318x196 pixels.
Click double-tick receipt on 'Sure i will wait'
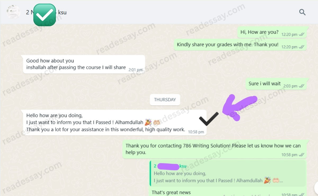coord(301,86)
